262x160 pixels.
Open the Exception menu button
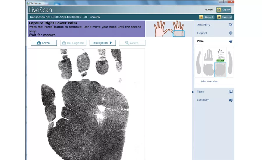click(102, 43)
